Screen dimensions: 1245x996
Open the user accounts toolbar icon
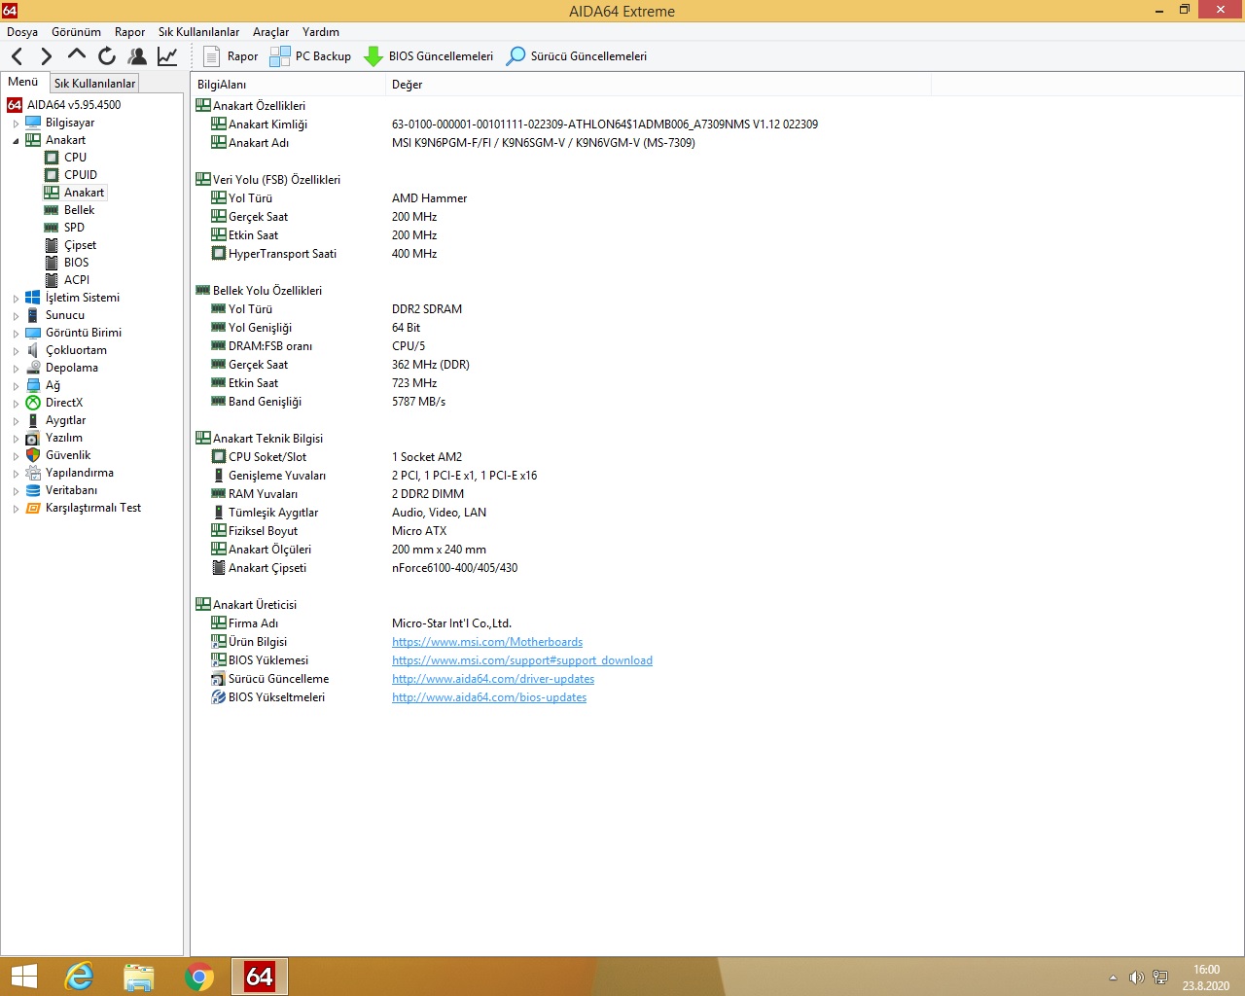[137, 56]
